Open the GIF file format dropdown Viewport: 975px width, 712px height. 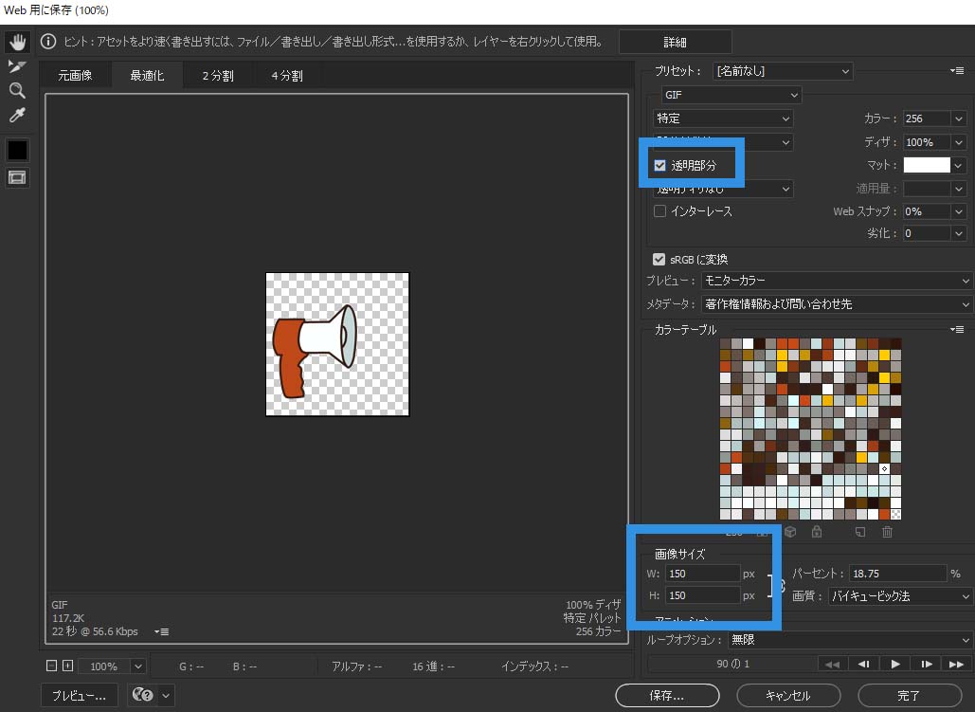click(731, 95)
